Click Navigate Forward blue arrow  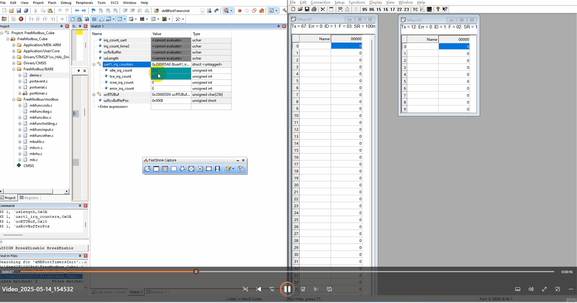tap(84, 11)
